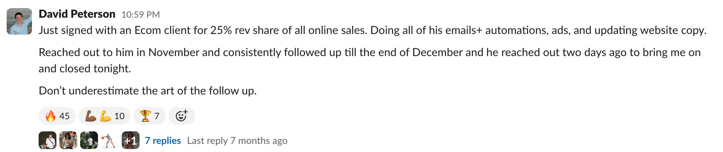Click the second thread replier avatar
This screenshot has height=152, width=723.
(x=68, y=140)
